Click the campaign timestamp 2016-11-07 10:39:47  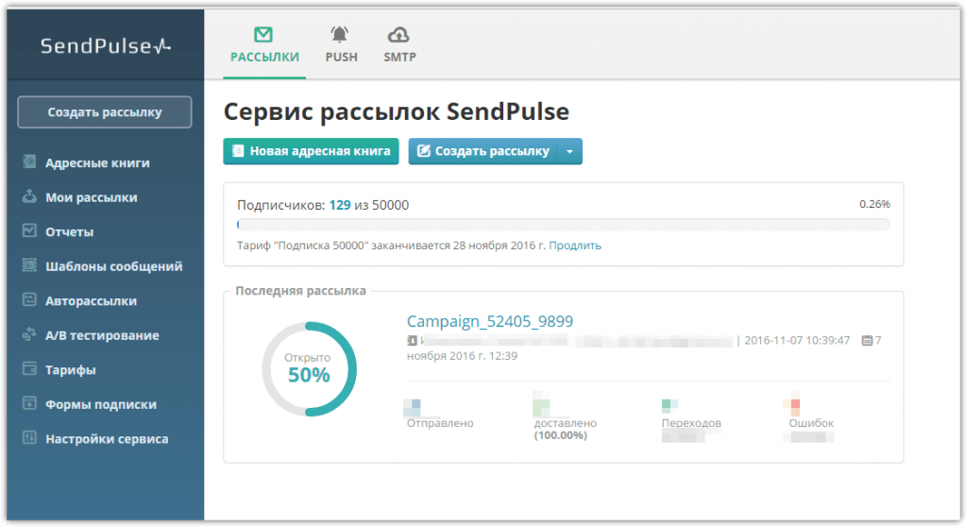pyautogui.click(x=797, y=341)
